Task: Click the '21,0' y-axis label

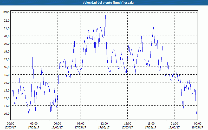Action: 6,28
